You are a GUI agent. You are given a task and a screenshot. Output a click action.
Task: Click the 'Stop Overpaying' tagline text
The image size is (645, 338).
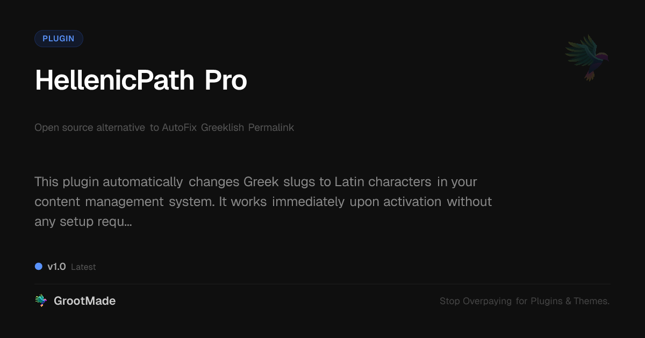[x=476, y=302]
